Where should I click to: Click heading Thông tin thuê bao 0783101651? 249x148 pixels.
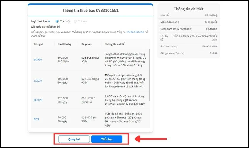(x=90, y=10)
